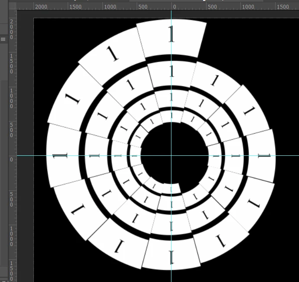Select the horizontal cyan guide line
Screen dimensions: 299x282
point(158,156)
